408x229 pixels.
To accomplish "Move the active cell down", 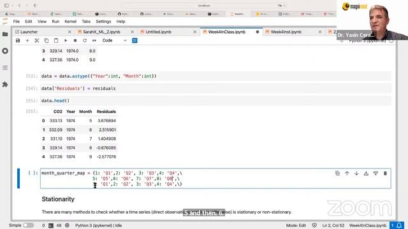I will [356, 174].
